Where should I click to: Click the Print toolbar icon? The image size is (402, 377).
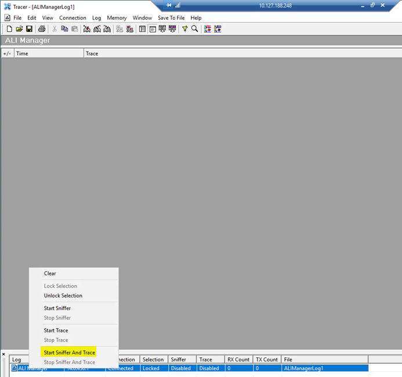pos(42,29)
